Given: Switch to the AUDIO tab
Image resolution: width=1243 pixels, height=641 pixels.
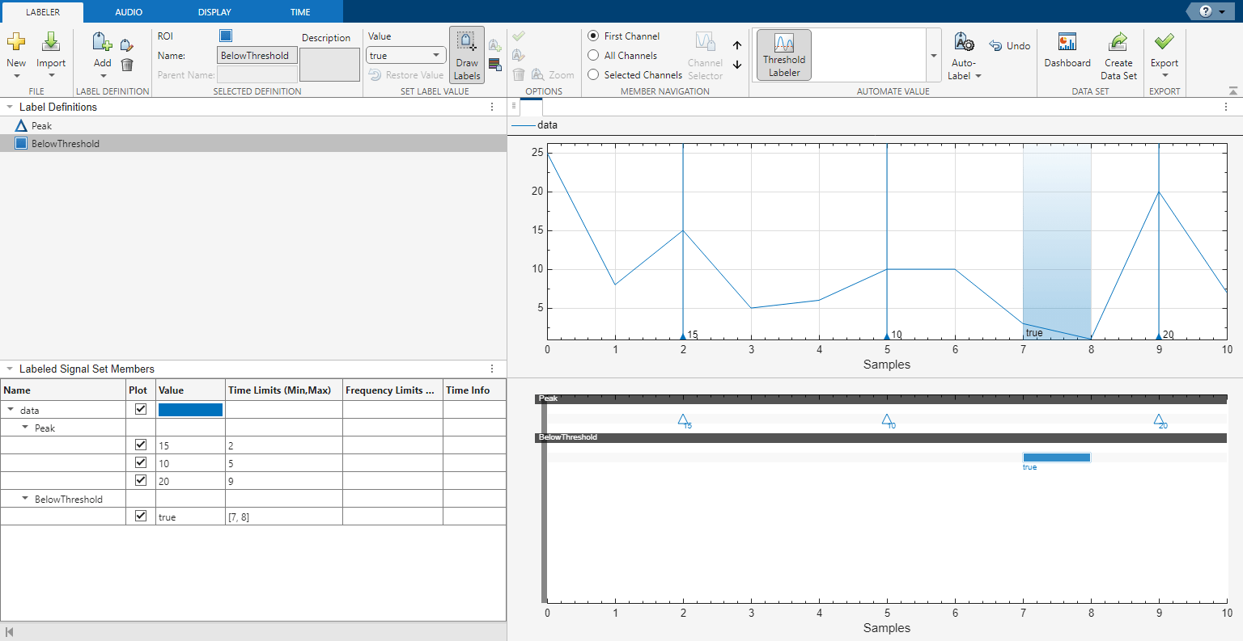Looking at the screenshot, I should coord(129,12).
